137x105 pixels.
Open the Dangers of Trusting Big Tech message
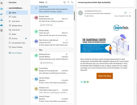52,71
